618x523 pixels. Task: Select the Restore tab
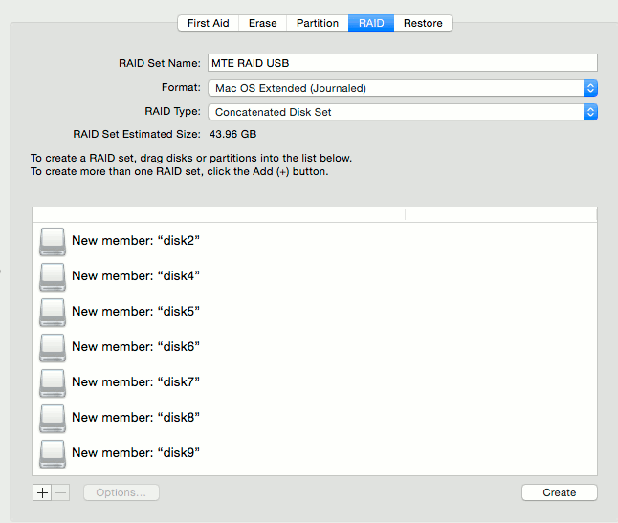coord(423,23)
